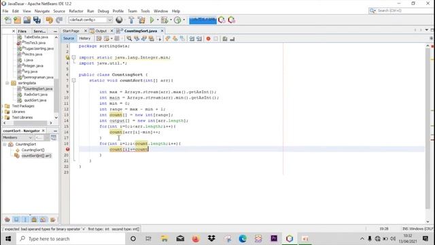
Task: Click the last icon in the main toolbar
Action: (231, 20)
